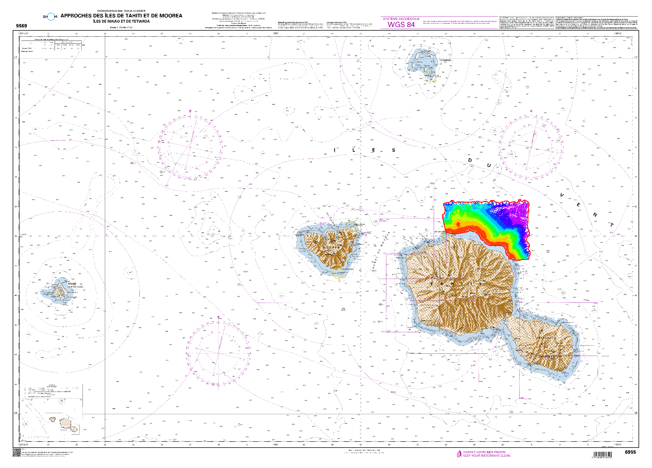Click the yellow circle on Moorea's north coast
This screenshot has height=468, width=652.
point(352,227)
